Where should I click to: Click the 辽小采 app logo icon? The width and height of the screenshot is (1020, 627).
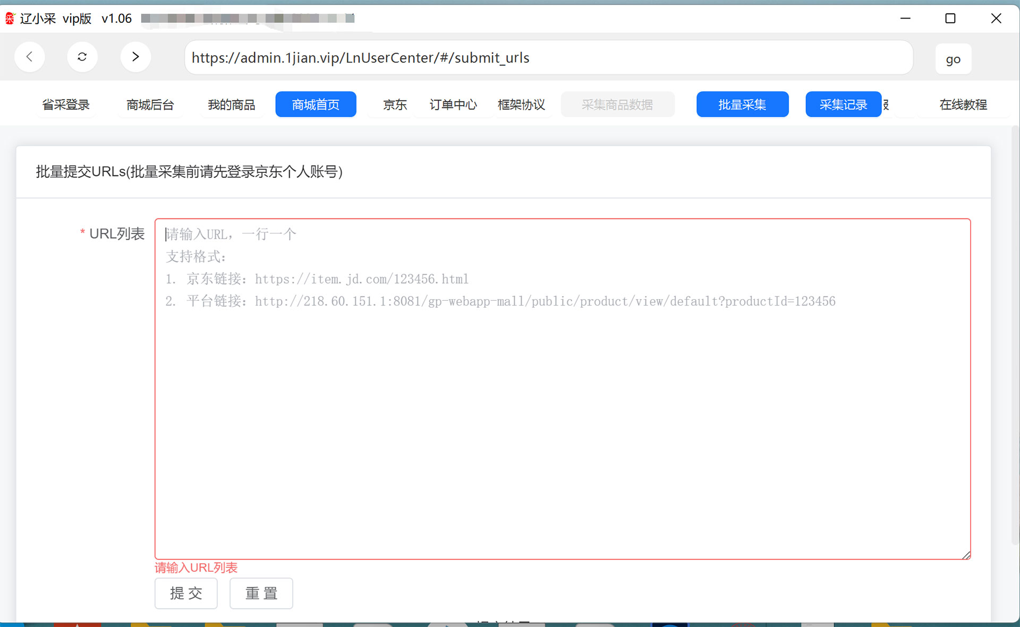coord(10,19)
